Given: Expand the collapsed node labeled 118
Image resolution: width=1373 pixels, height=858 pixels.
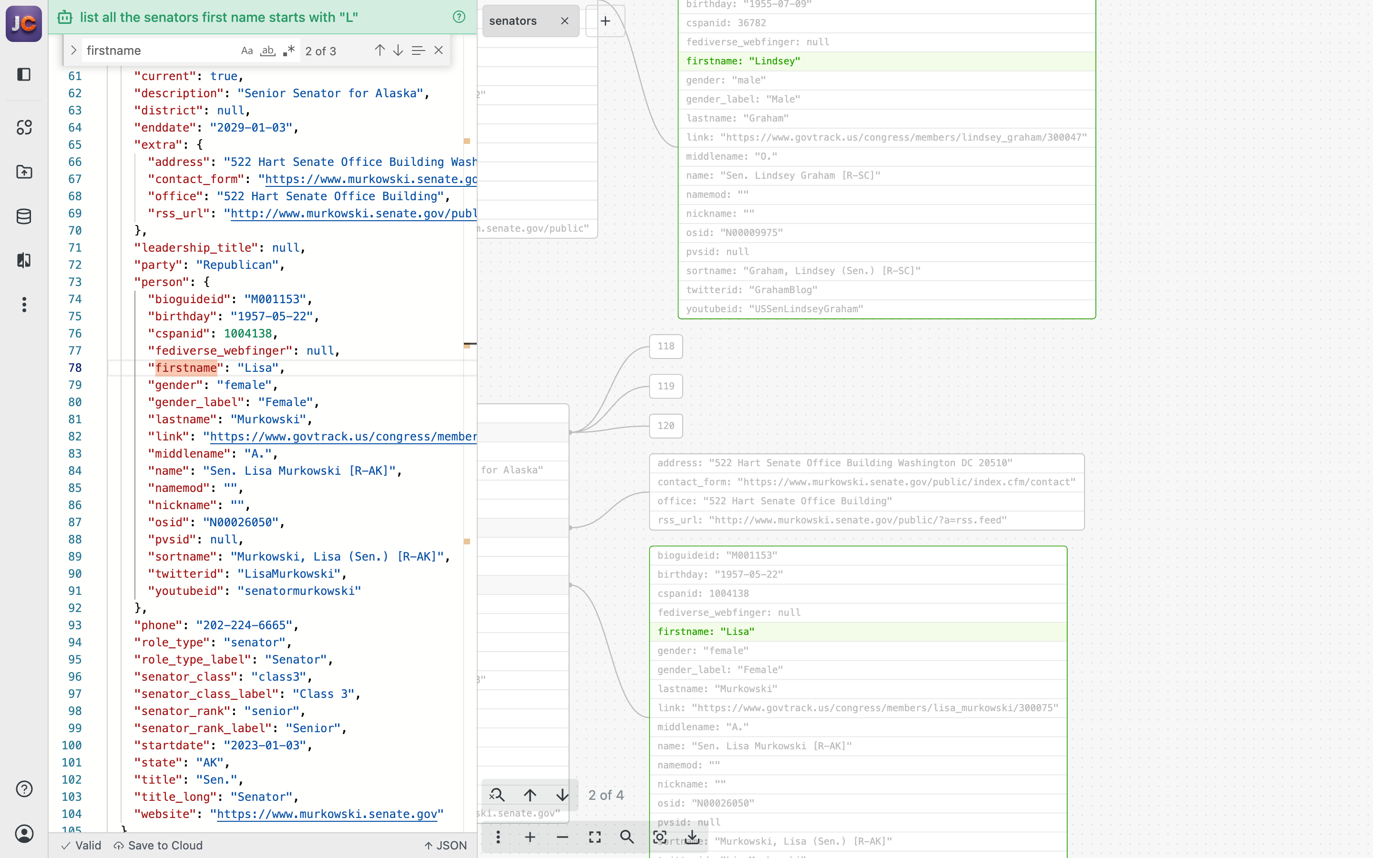Looking at the screenshot, I should 665,346.
